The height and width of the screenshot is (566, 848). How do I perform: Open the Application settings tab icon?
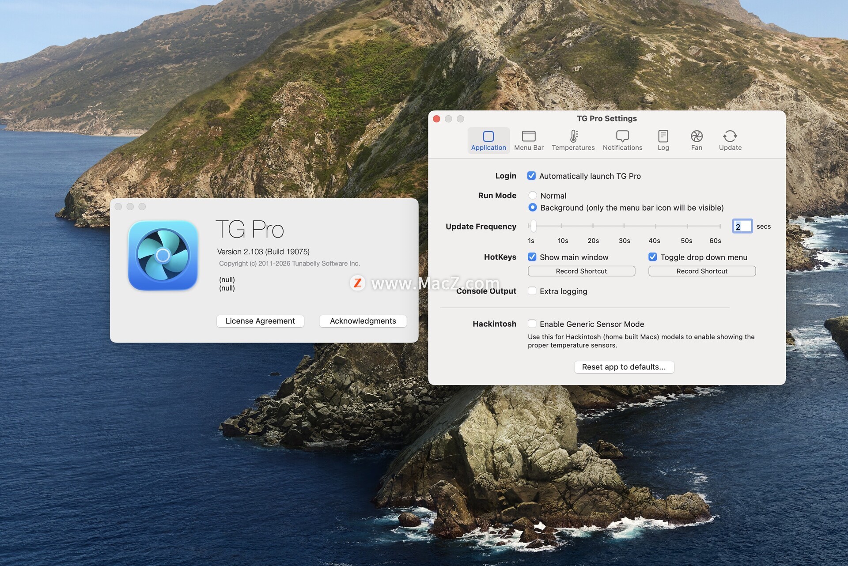click(x=488, y=136)
